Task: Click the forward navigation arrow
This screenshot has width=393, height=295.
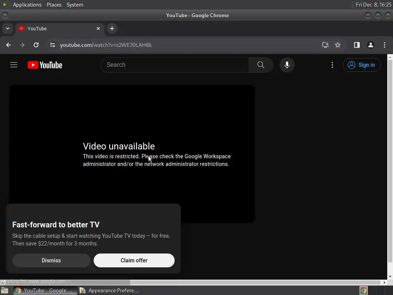Action: pyautogui.click(x=22, y=45)
